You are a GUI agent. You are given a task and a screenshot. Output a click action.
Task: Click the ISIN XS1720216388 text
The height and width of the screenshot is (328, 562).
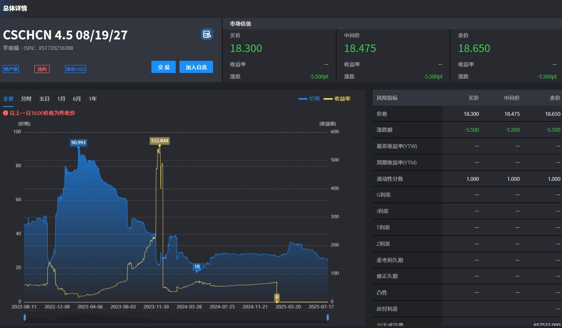[x=56, y=48]
